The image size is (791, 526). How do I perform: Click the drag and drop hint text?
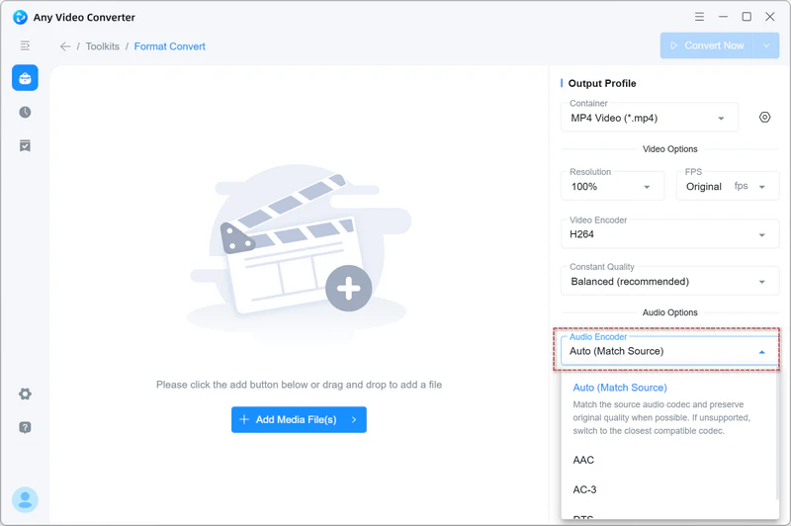click(x=300, y=385)
